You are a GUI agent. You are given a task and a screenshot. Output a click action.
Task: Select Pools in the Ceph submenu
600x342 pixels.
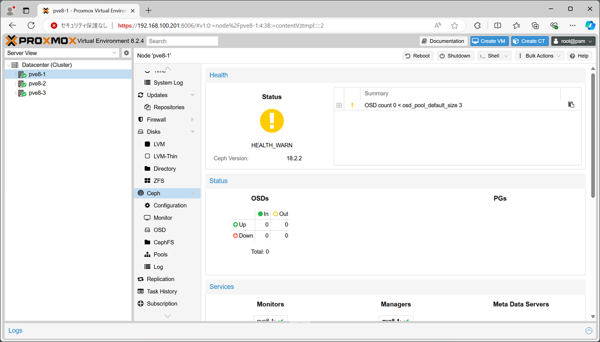160,255
